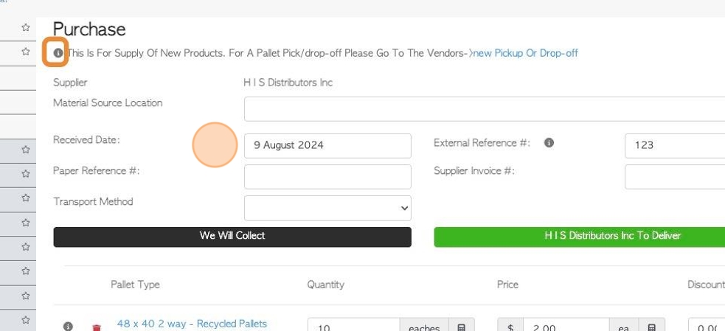
Task: Toggle the sidebar star beside the Received Date row
Action: tap(25, 150)
